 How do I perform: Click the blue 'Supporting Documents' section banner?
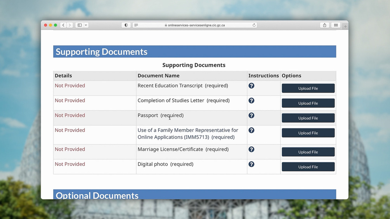(194, 52)
